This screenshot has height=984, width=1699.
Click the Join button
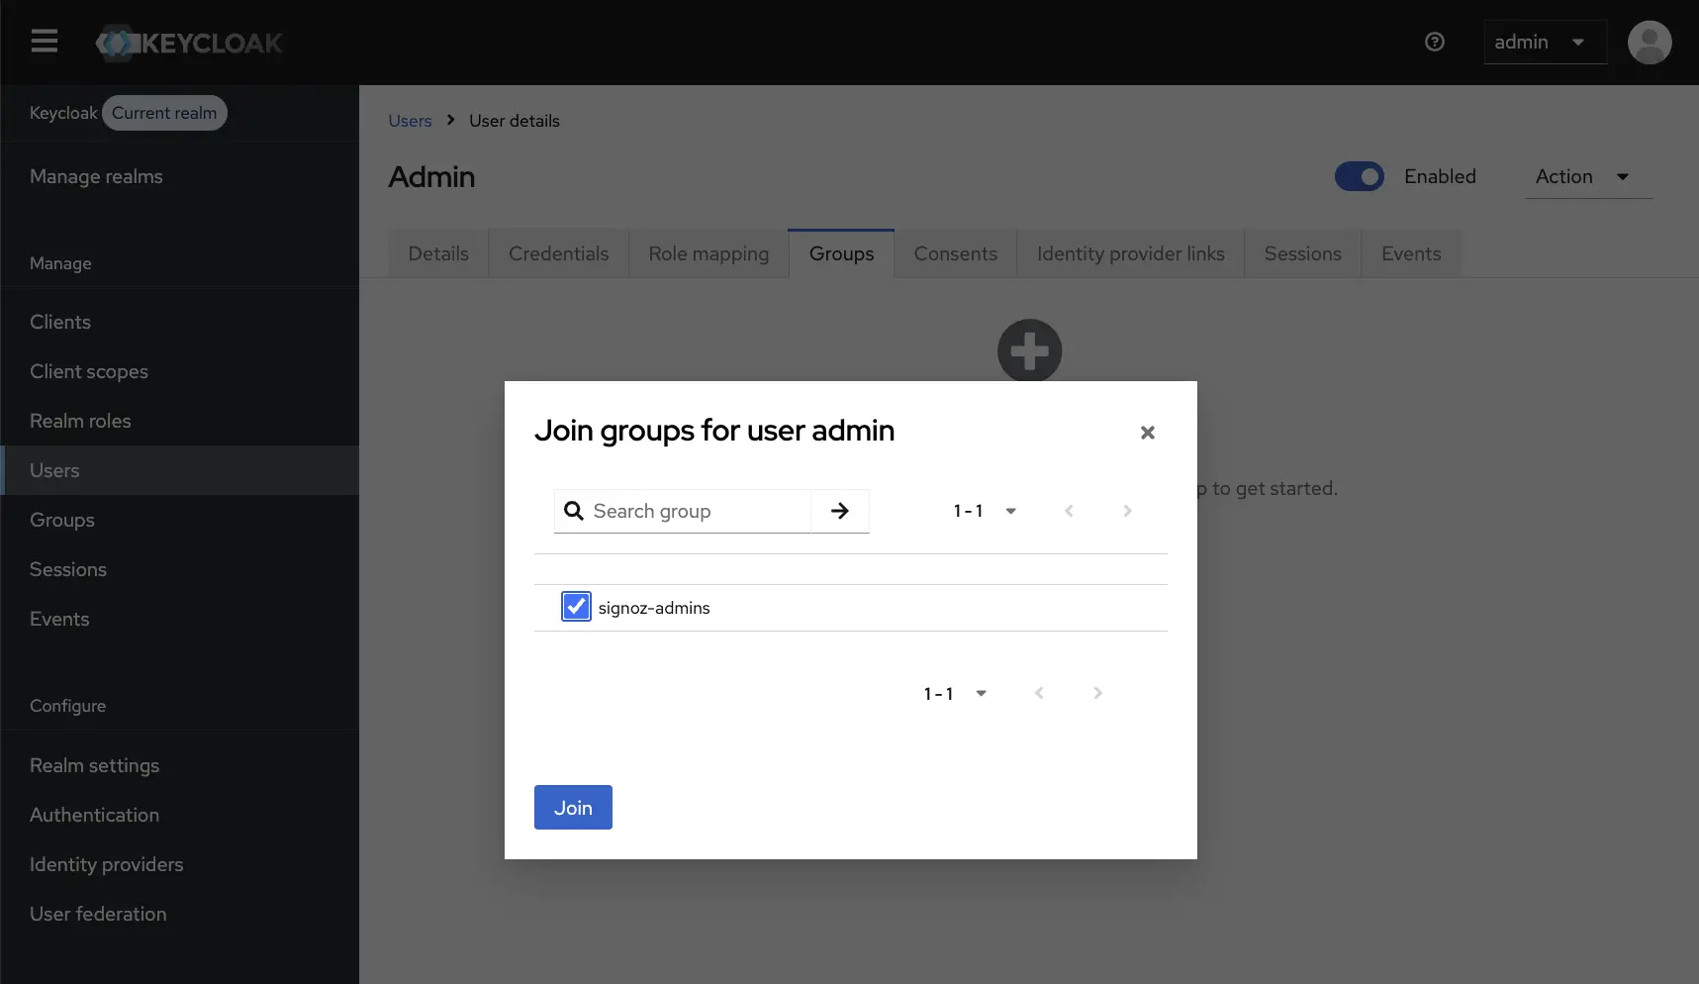pos(573,807)
